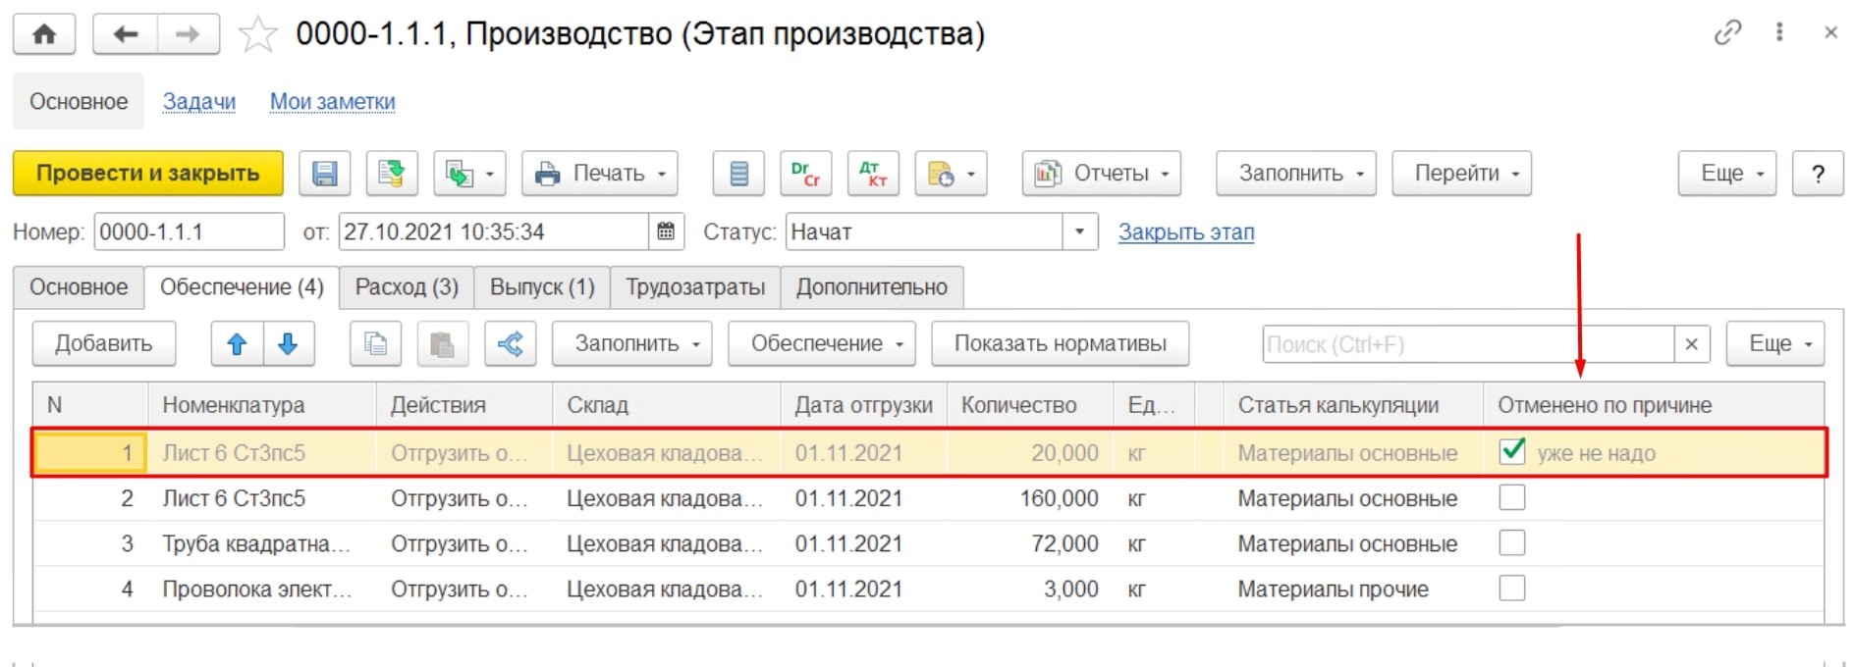This screenshot has width=1854, height=667.
Task: Move row down with blue arrow
Action: pos(288,344)
